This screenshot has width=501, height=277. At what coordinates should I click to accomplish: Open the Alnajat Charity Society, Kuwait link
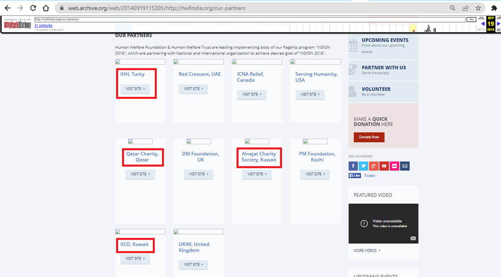259,157
